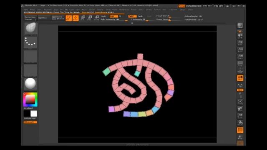Click the AAHalf icon

pos(240,57)
